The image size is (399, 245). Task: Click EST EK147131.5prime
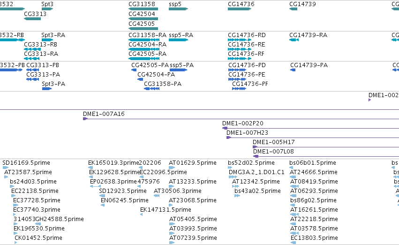(141, 214)
